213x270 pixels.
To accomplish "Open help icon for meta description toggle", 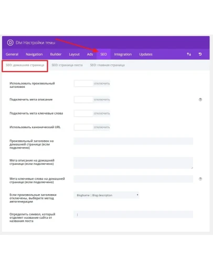I will (200, 99).
